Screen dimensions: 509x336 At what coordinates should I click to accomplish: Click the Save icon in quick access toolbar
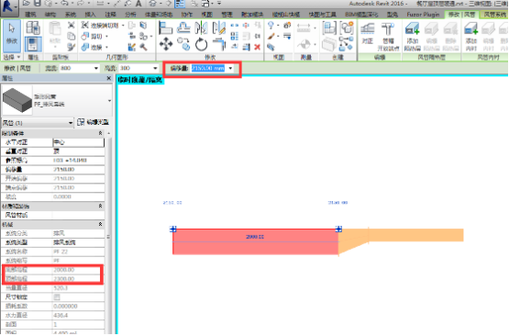click(x=38, y=4)
